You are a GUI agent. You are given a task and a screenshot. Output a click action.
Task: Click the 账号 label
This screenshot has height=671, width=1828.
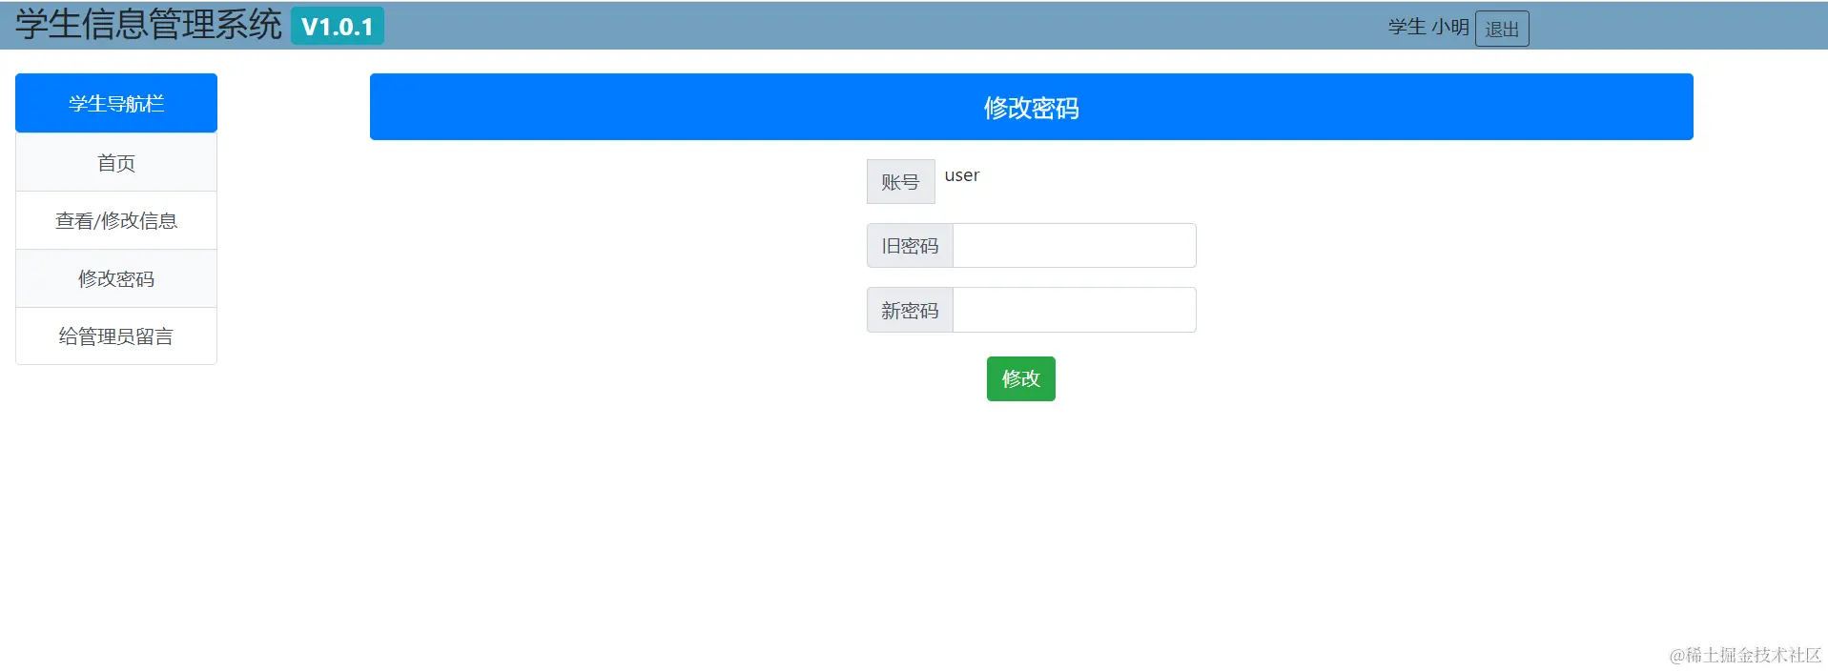901,181
